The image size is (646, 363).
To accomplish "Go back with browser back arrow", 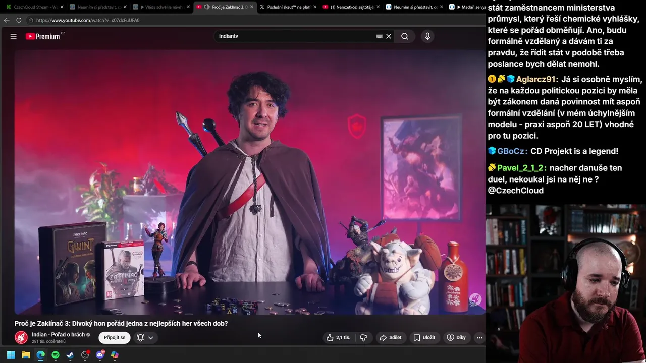I will 7,20.
